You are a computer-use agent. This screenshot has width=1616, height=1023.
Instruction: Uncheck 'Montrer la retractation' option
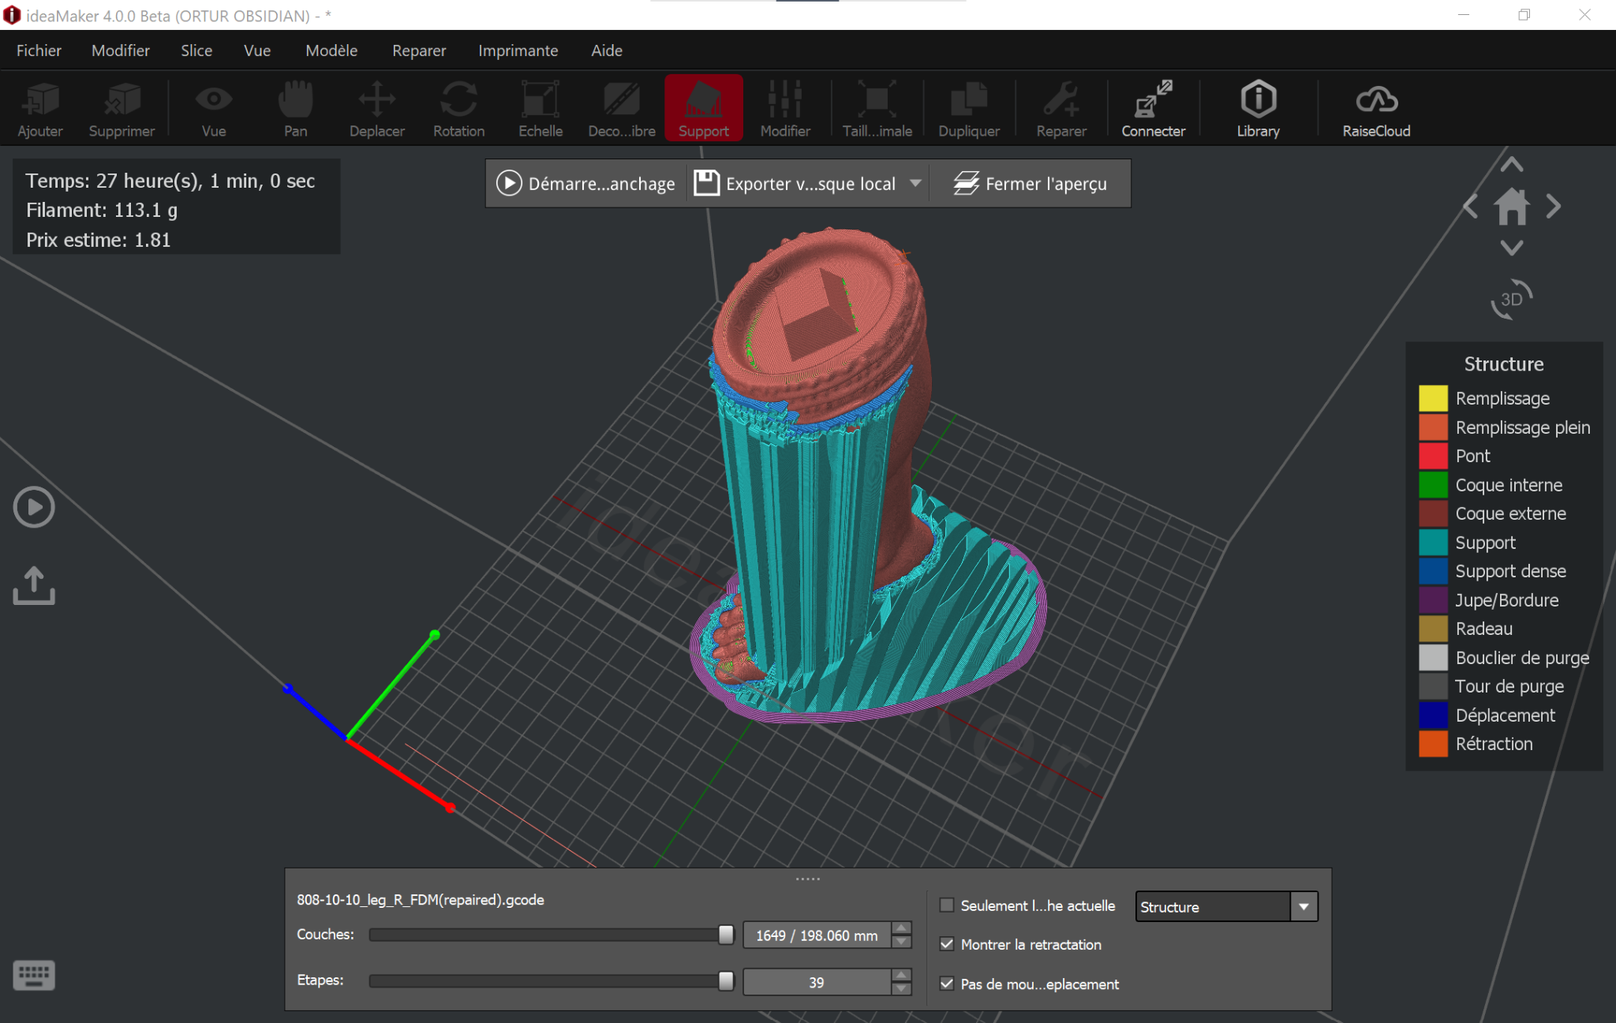click(947, 944)
